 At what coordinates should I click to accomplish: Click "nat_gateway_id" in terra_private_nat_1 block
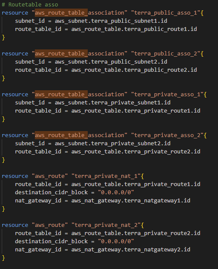coord(38,201)
